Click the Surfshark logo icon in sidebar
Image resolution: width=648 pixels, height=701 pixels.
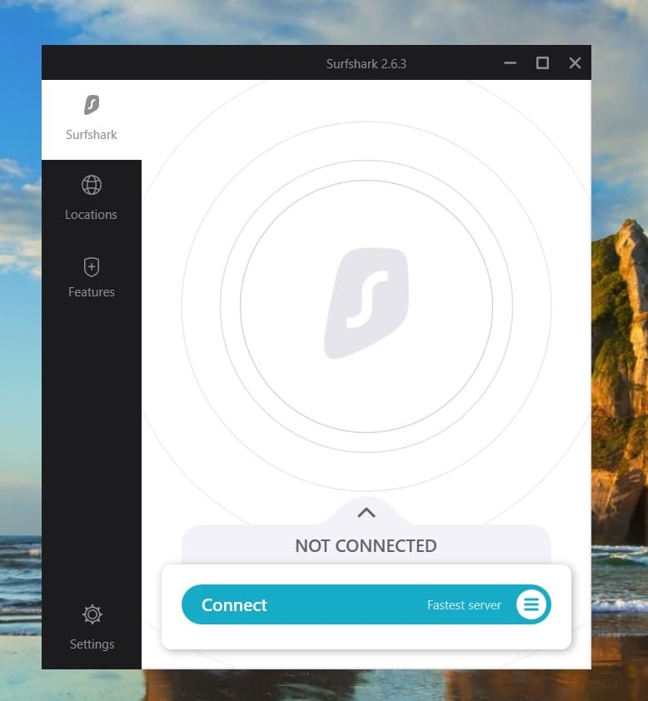tap(92, 105)
